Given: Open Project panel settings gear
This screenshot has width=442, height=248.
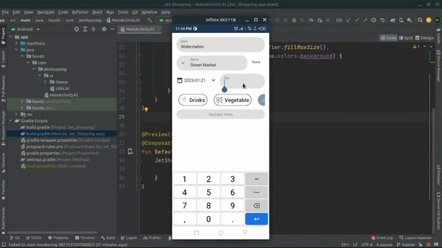Looking at the screenshot, I should [104, 29].
